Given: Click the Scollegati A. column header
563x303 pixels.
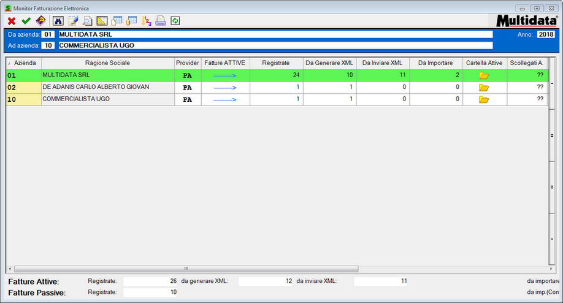Looking at the screenshot, I should 527,63.
